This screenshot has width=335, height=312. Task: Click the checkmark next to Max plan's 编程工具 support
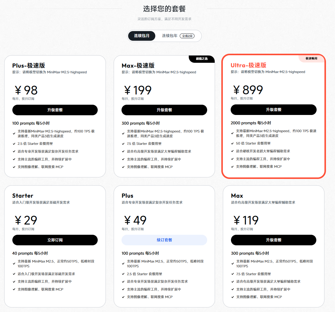[x=233, y=289]
